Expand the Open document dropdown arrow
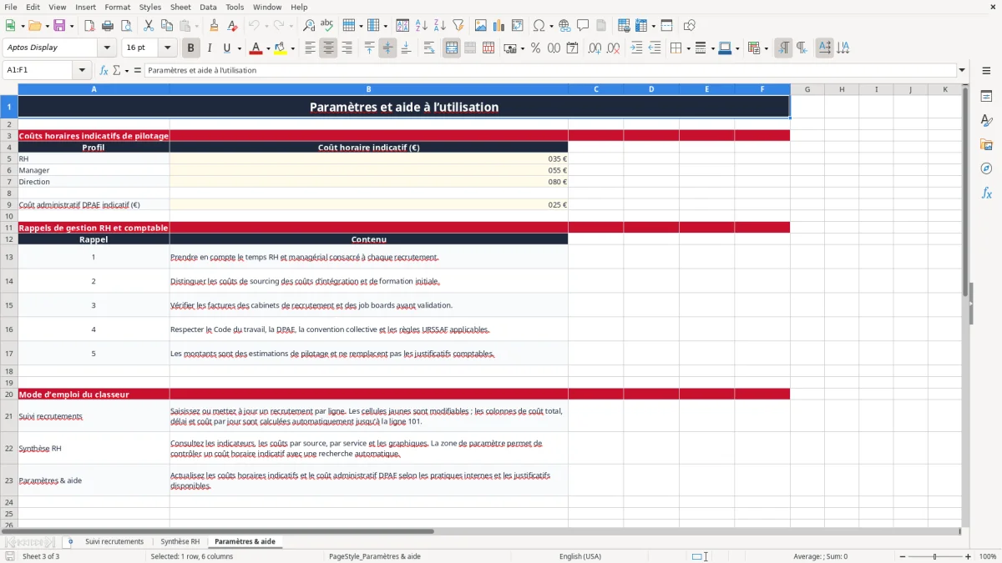The image size is (1002, 563). (x=47, y=26)
